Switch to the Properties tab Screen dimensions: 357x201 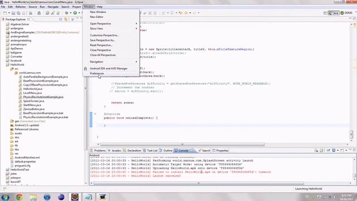tap(220, 151)
